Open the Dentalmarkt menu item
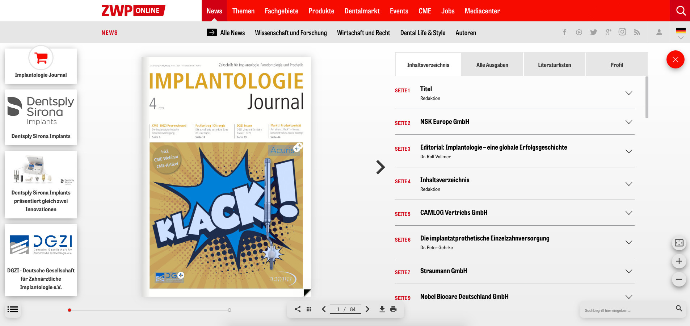 pyautogui.click(x=362, y=11)
